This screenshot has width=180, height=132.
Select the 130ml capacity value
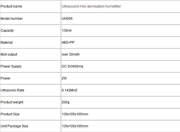coord(67,31)
